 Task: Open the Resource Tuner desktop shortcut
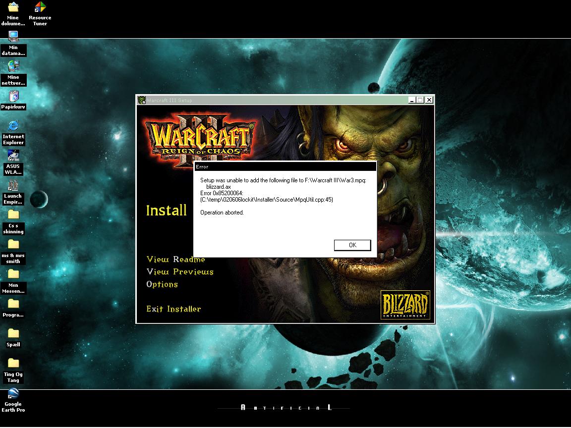point(40,14)
